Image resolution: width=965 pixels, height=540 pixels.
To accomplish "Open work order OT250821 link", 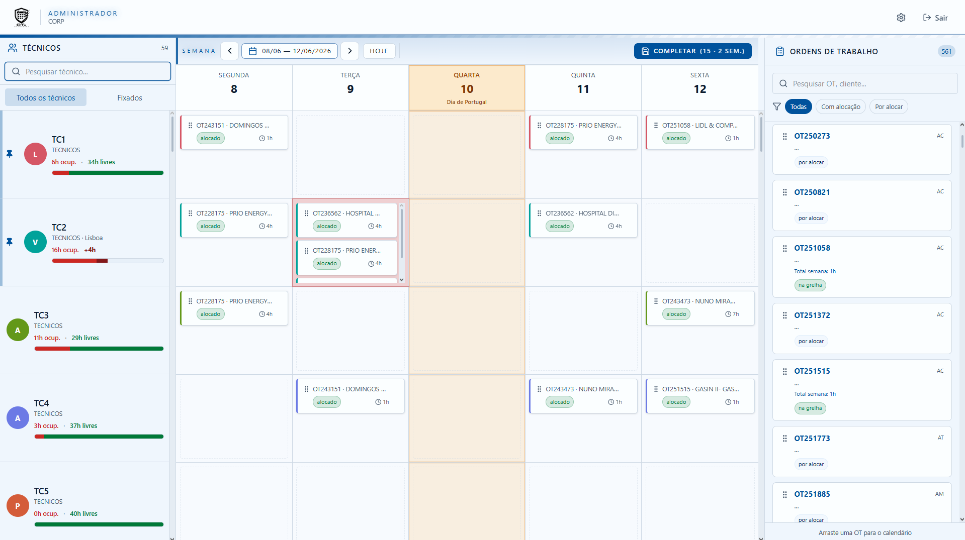I will pos(812,192).
